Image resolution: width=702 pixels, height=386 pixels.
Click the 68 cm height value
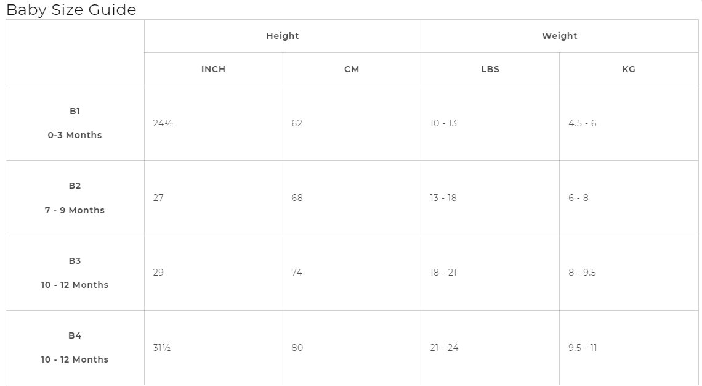click(297, 198)
